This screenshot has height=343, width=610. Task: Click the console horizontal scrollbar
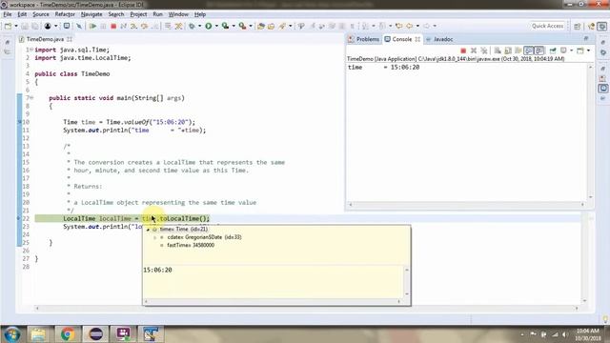tap(466, 204)
